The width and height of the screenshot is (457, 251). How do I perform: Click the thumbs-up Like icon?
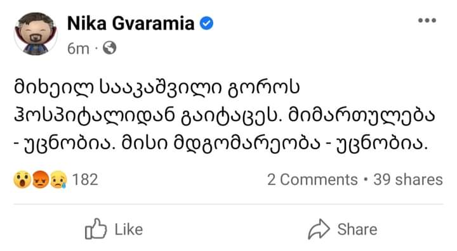96,229
